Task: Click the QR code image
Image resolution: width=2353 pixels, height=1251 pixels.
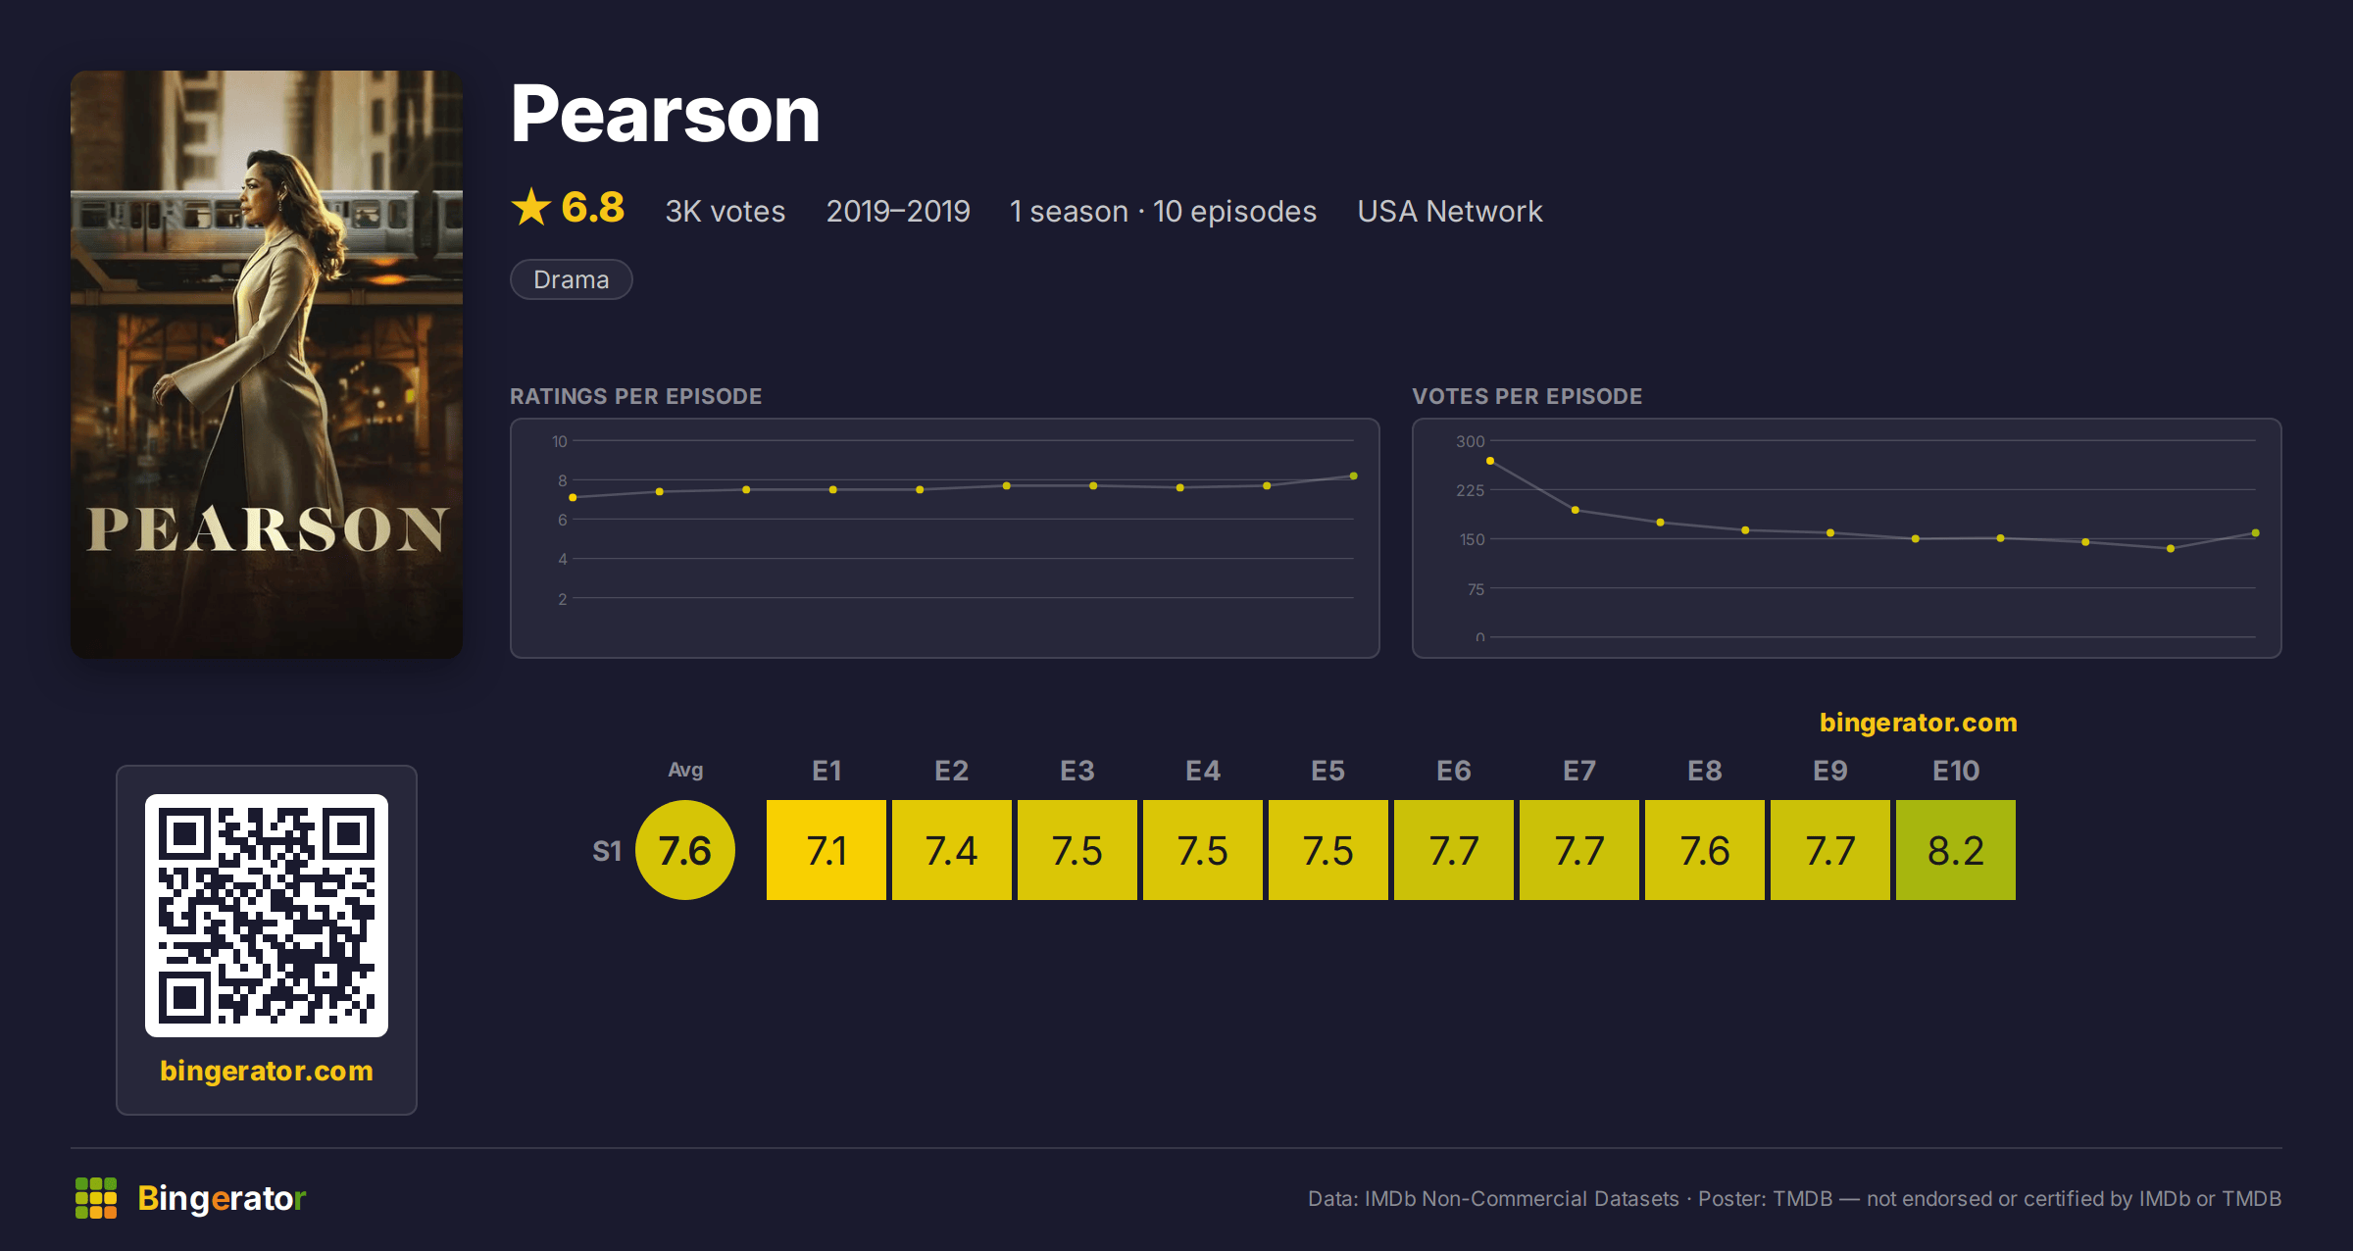Action: click(x=267, y=916)
